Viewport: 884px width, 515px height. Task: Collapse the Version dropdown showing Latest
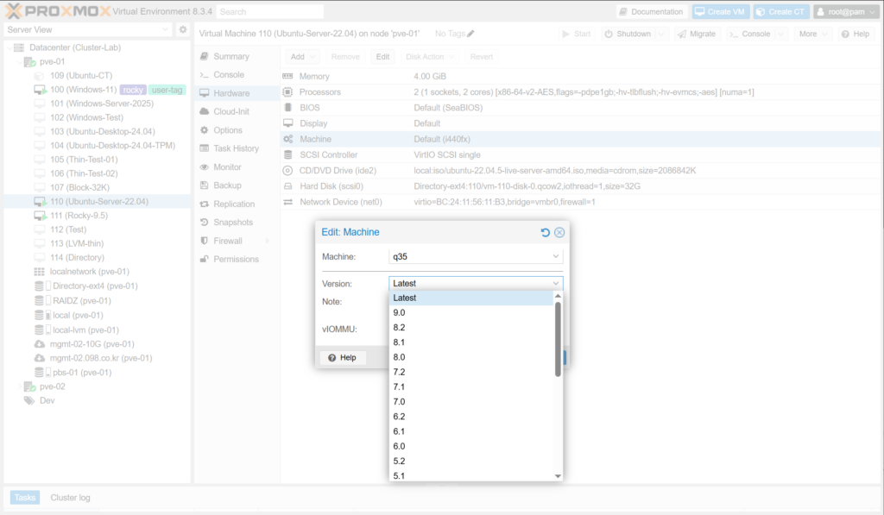click(x=556, y=283)
